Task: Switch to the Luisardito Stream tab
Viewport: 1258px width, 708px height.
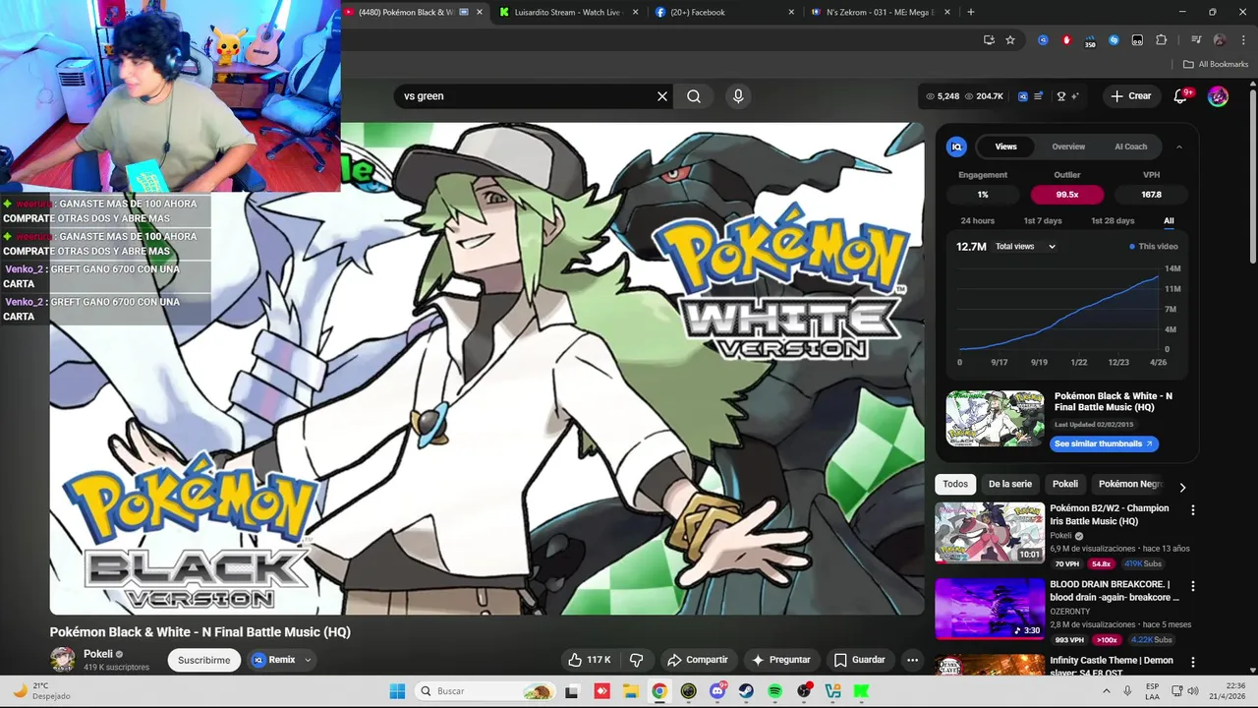Action: (568, 12)
